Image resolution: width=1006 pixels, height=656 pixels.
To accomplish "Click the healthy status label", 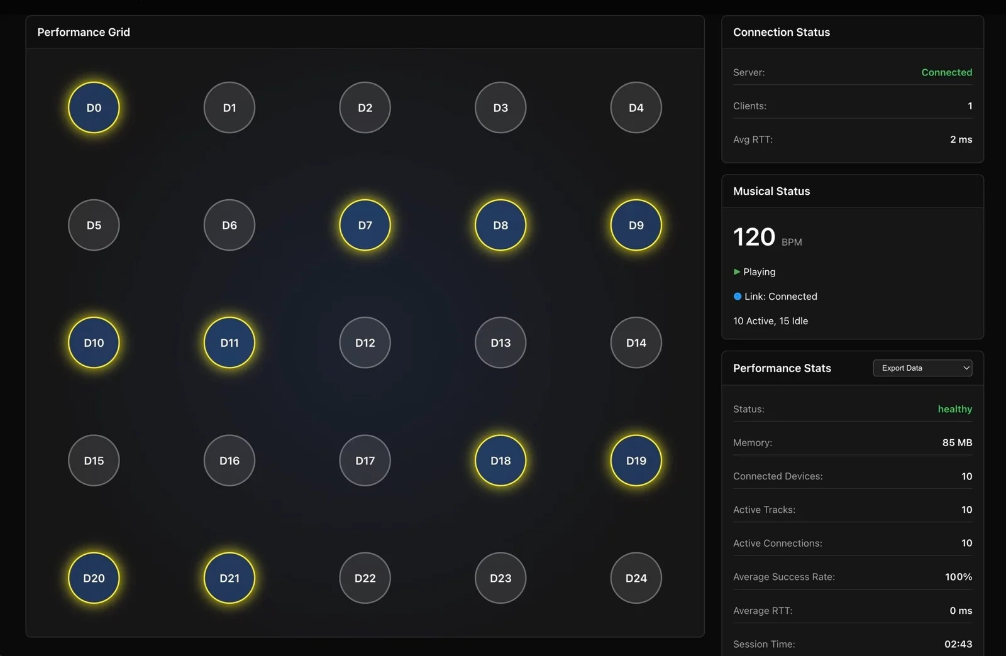I will point(954,409).
